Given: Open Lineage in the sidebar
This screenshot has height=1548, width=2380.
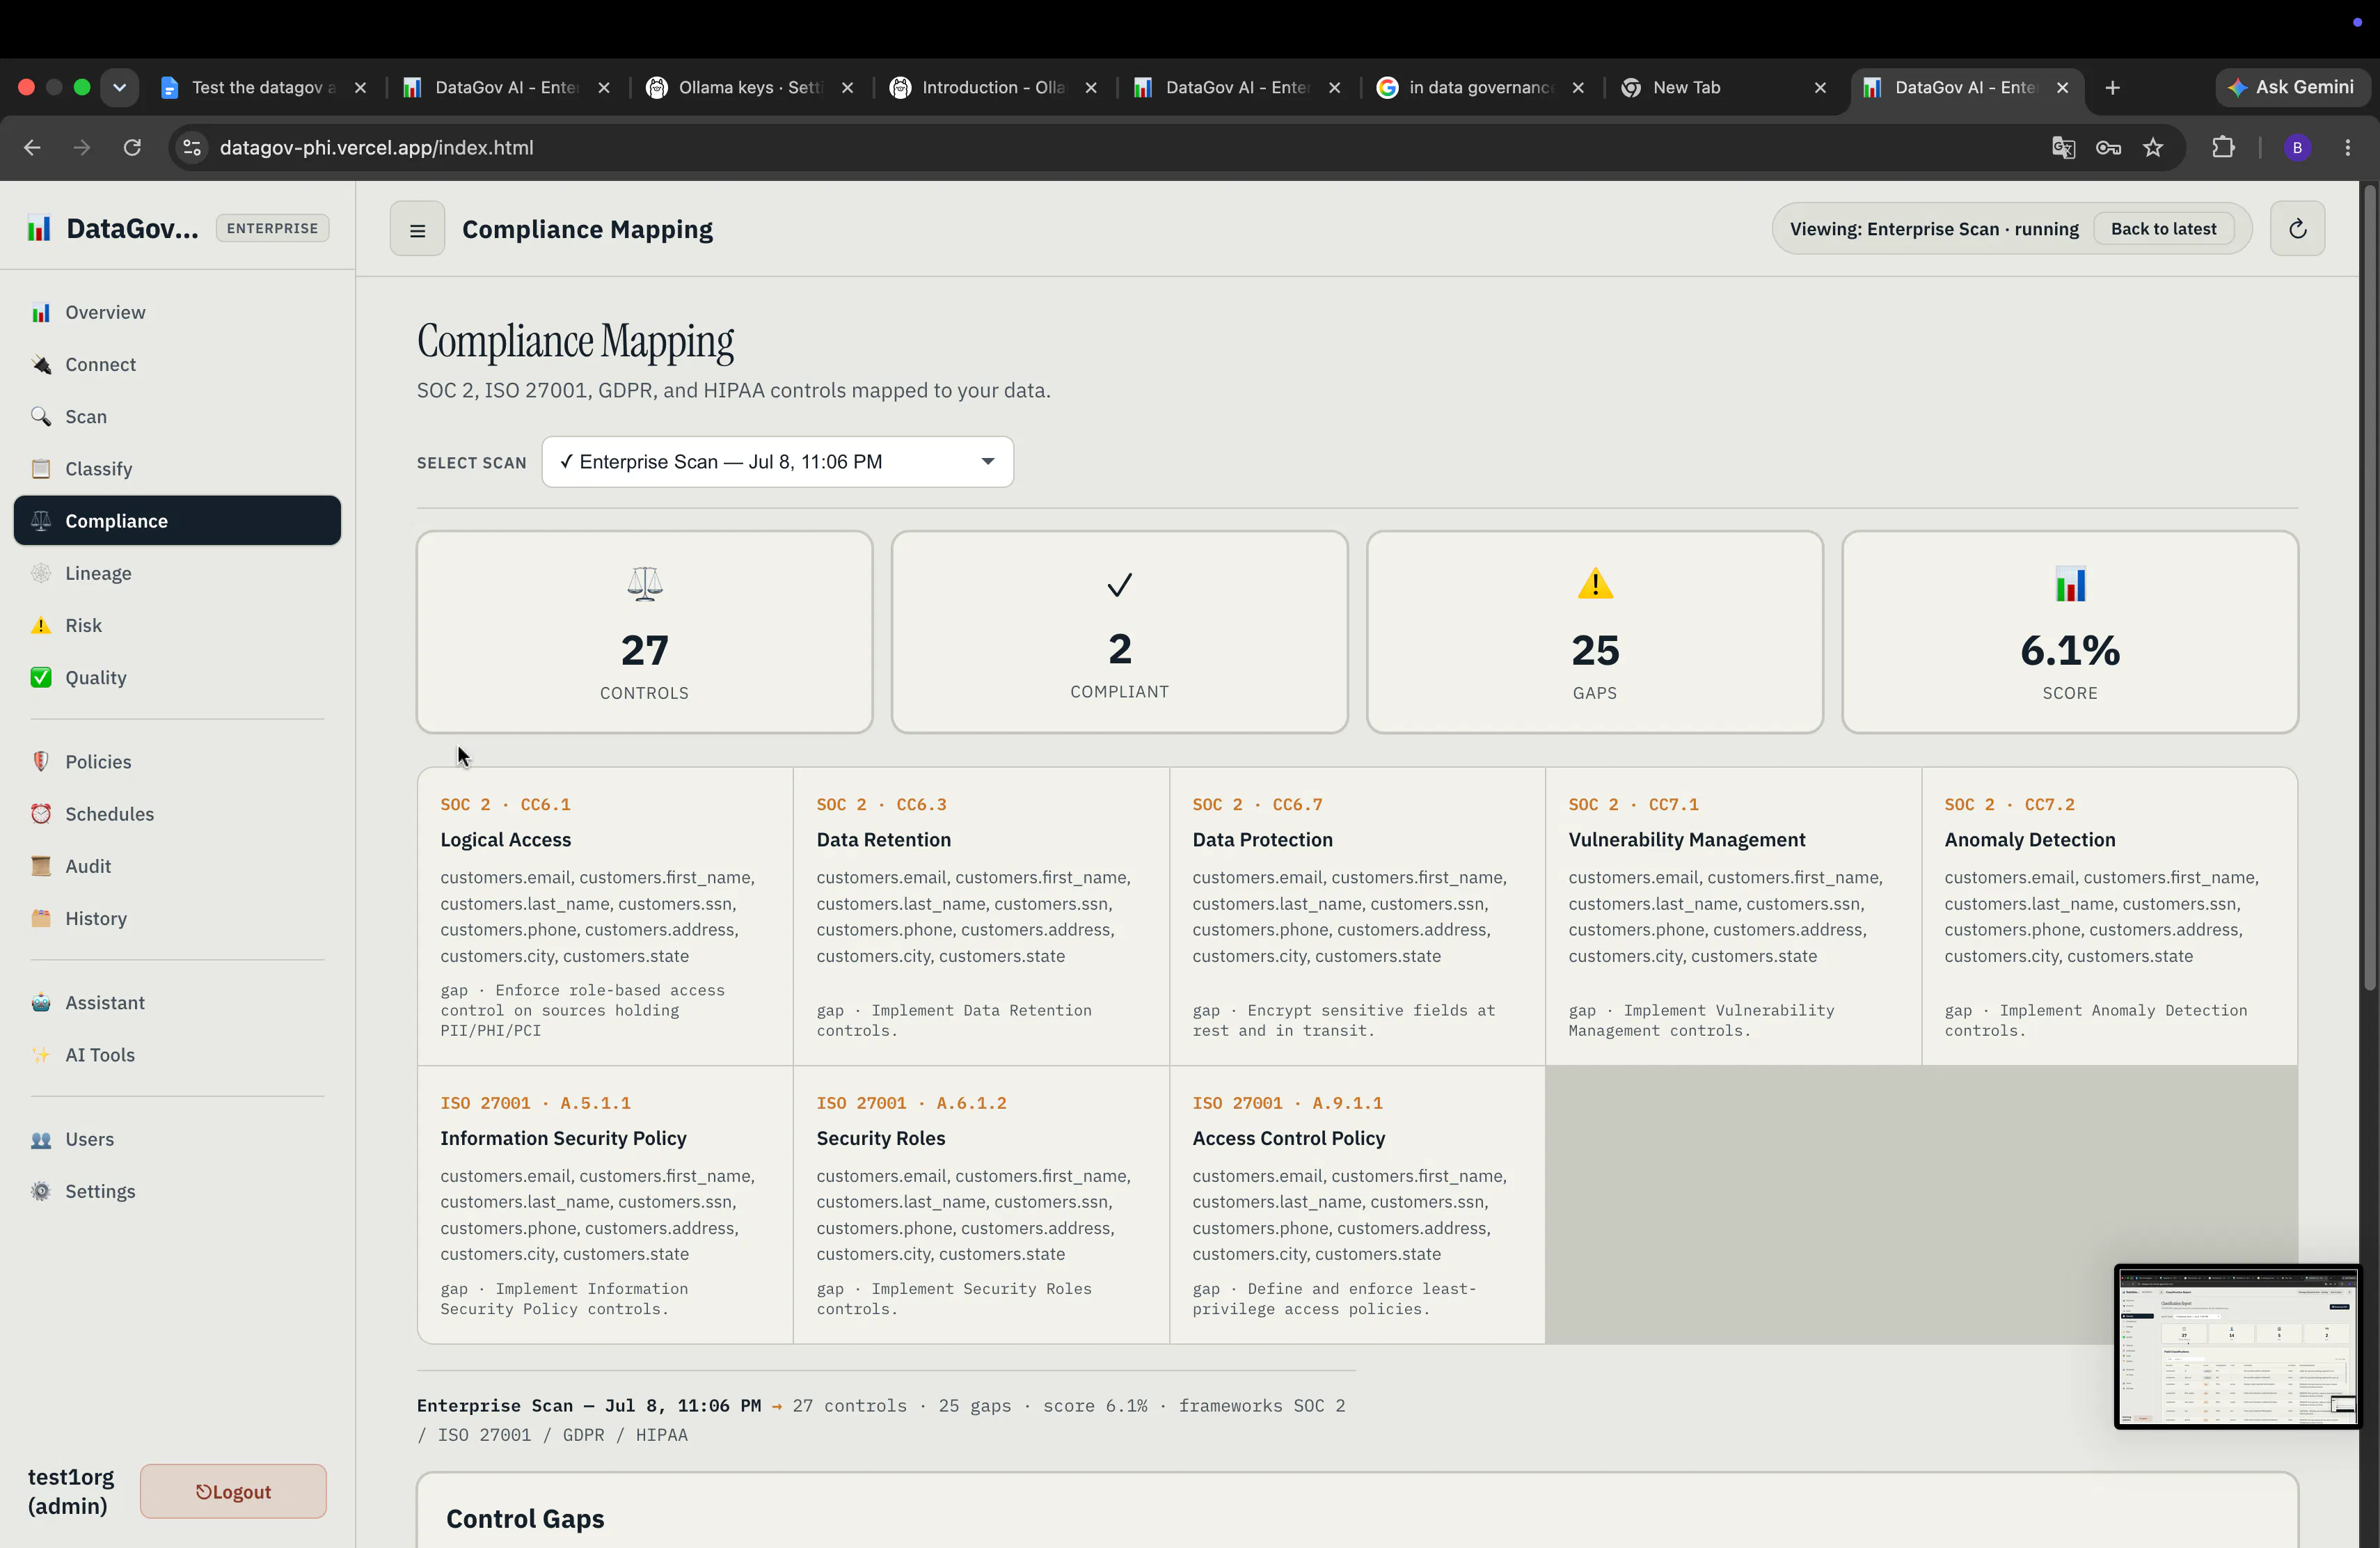Looking at the screenshot, I should (x=177, y=573).
